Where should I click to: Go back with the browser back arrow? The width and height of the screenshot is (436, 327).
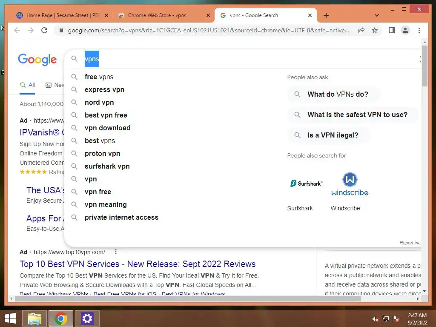[x=17, y=30]
